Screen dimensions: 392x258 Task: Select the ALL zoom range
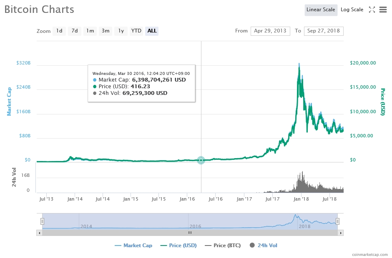152,31
